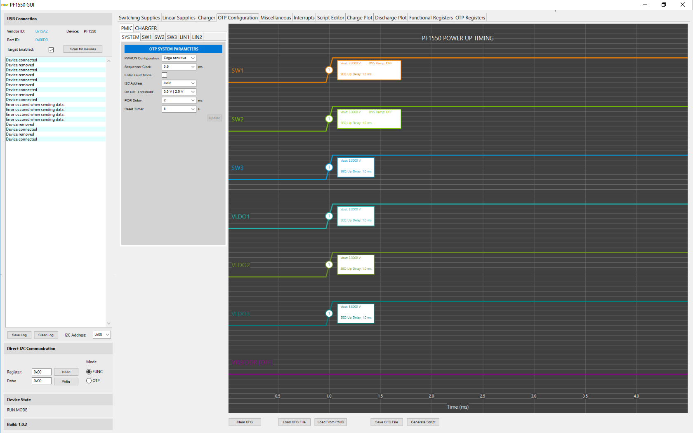Click the Load From PMIC button
Image resolution: width=693 pixels, height=433 pixels.
(x=330, y=422)
